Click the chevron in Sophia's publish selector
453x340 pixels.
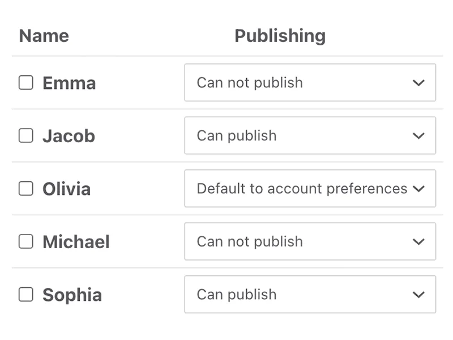click(418, 295)
